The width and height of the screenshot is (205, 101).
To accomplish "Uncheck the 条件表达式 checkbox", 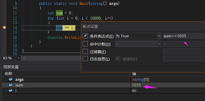I will point(85,36).
